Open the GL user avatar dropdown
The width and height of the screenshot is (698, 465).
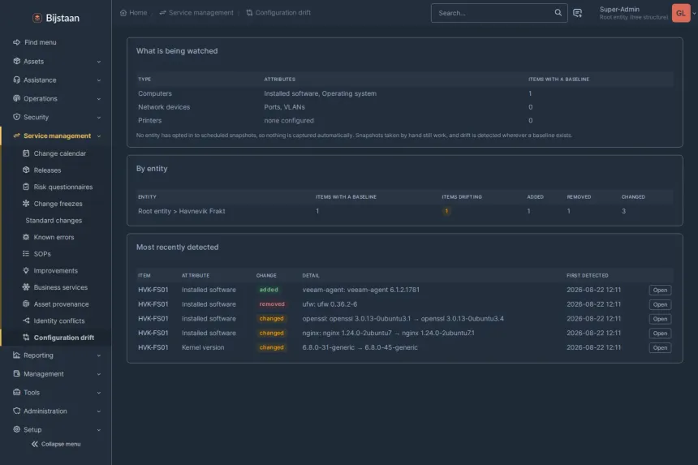681,13
